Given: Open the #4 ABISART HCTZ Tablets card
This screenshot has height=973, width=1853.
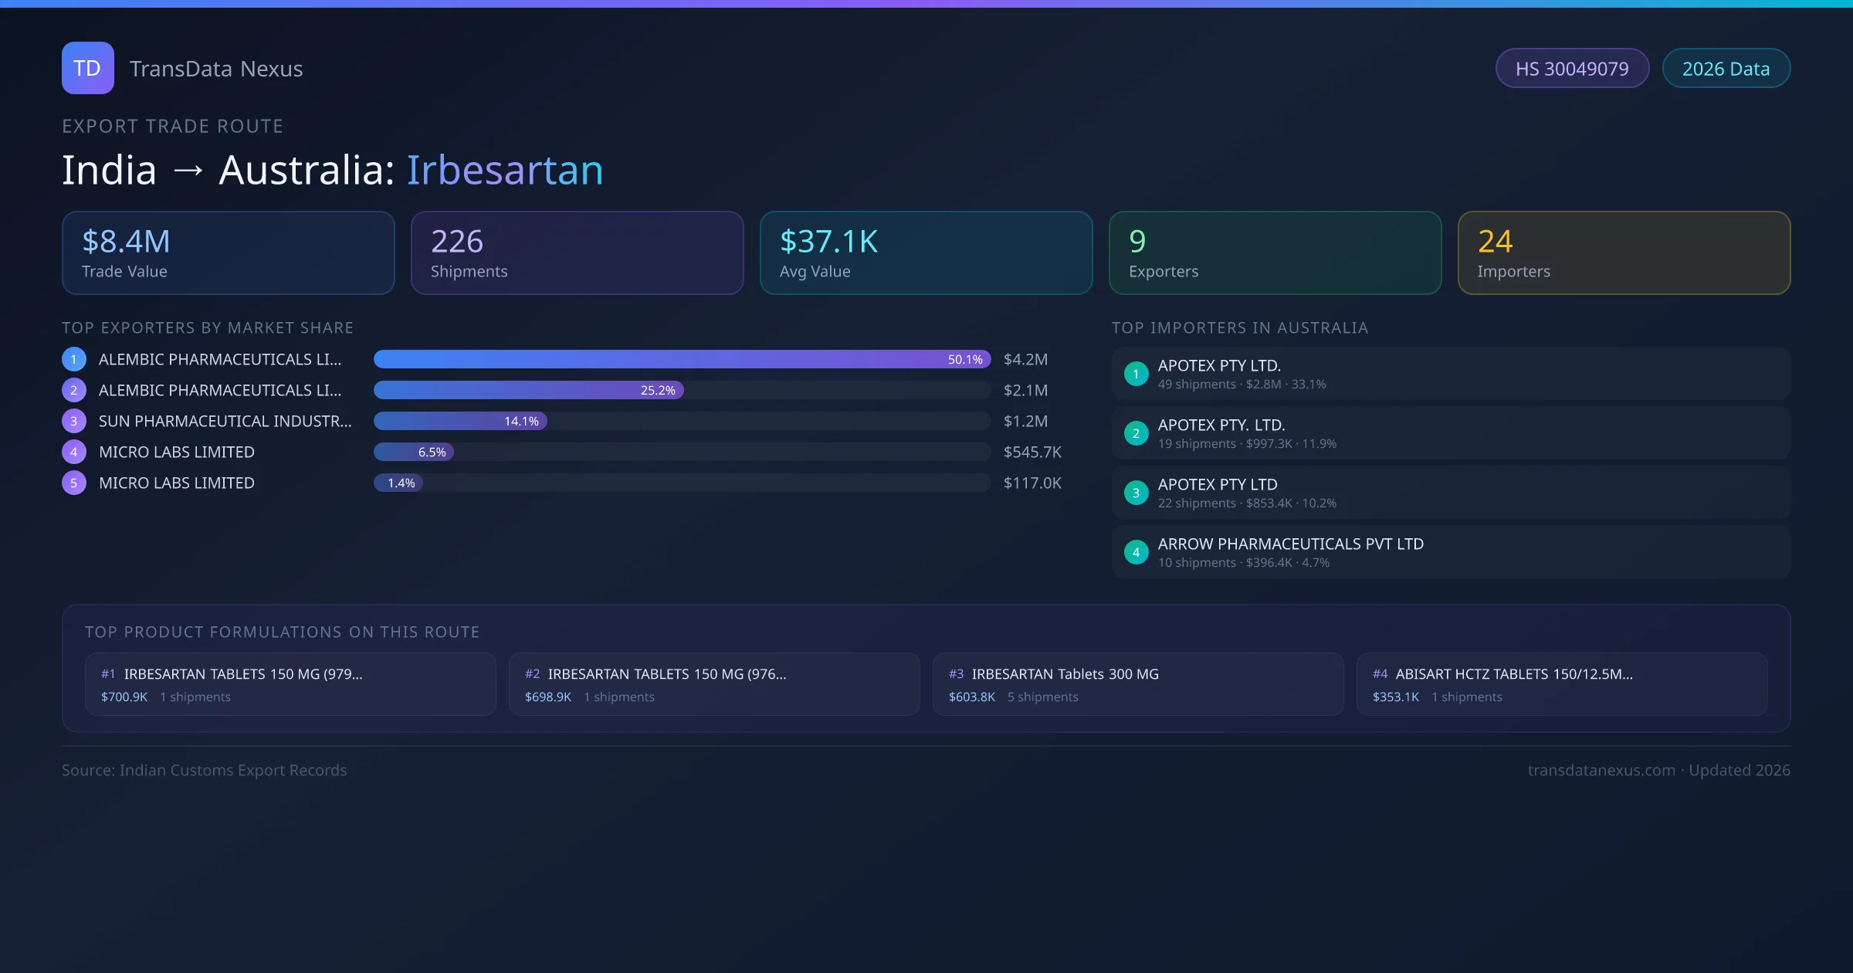Looking at the screenshot, I should click(x=1561, y=684).
